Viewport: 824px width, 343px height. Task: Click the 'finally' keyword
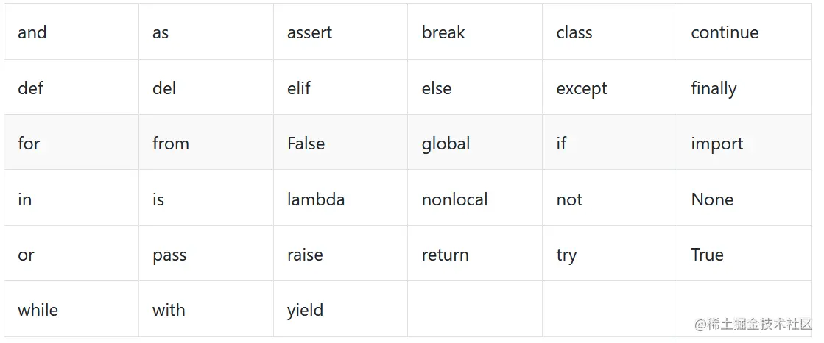[714, 89]
